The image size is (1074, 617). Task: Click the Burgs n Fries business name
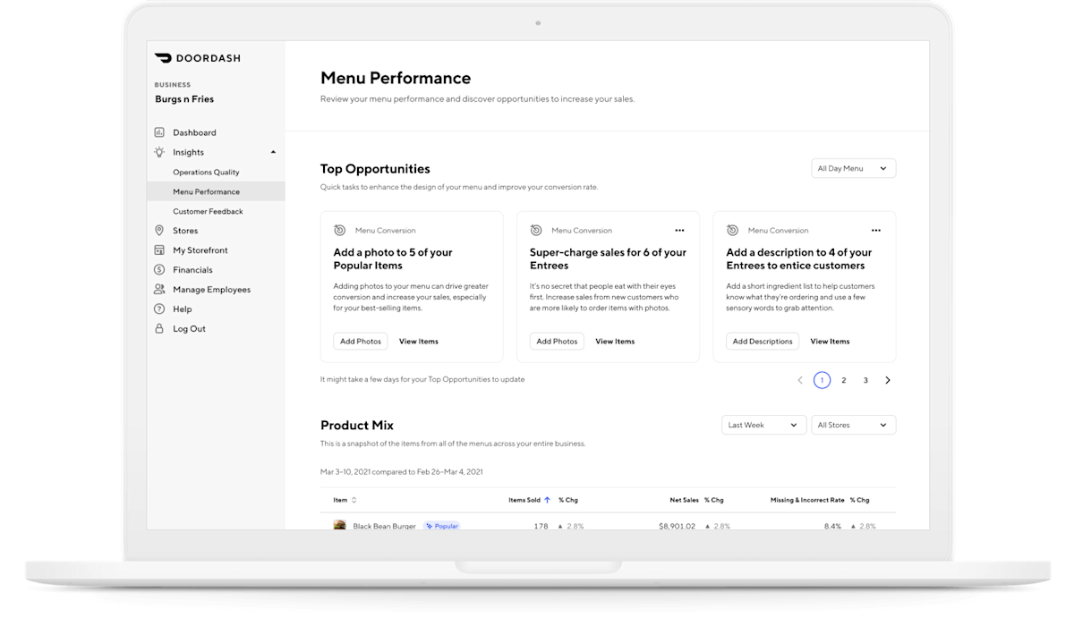184,99
